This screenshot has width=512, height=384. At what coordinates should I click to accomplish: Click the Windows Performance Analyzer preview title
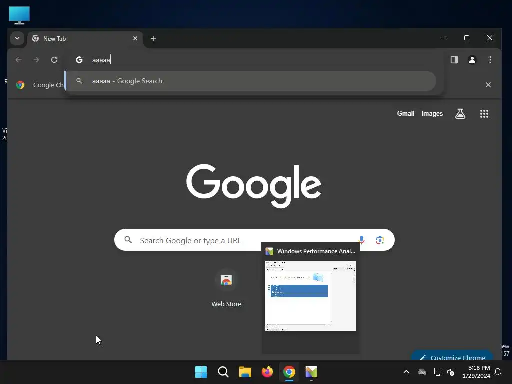(316, 251)
